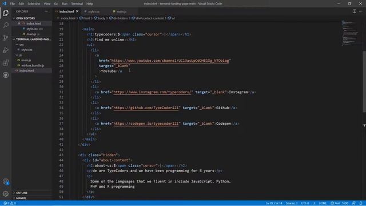Click the VS Code logo icon
The height and width of the screenshot is (206, 366).
tap(4, 3)
